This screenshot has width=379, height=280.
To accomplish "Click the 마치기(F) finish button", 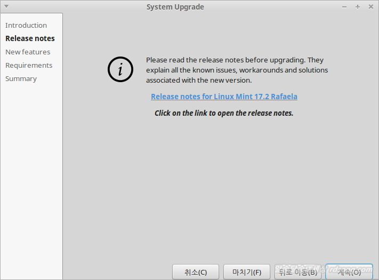I will [x=247, y=272].
